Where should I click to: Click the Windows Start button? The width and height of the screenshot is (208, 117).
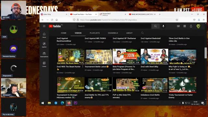click(43, 103)
